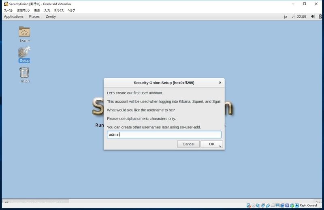Open the Places menu
The width and height of the screenshot is (324, 210).
(34, 17)
